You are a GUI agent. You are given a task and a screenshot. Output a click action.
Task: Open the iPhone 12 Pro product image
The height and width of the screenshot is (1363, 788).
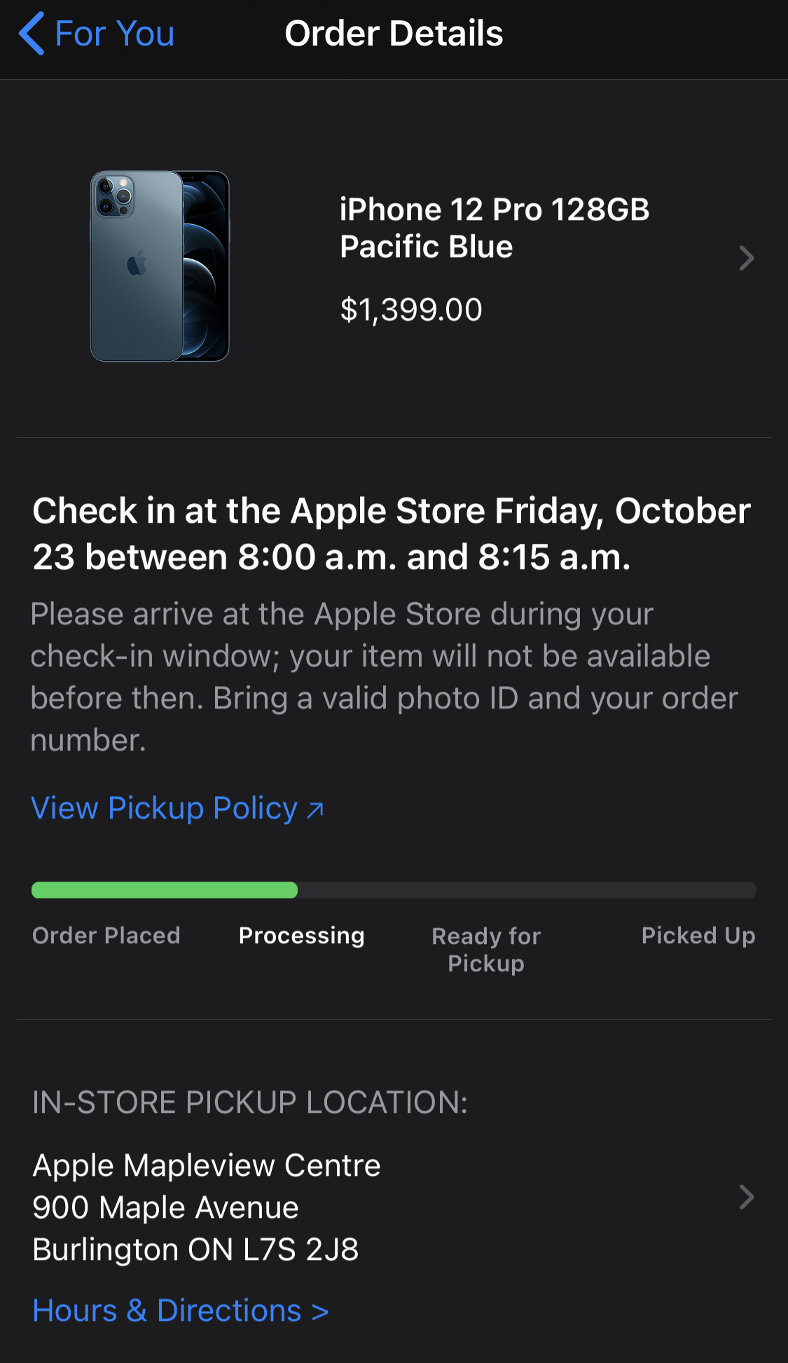point(160,266)
